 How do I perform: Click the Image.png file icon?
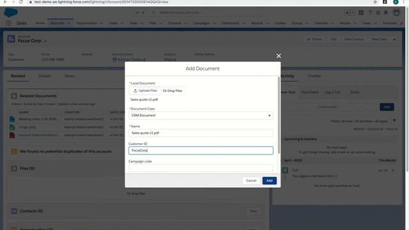coord(12,127)
